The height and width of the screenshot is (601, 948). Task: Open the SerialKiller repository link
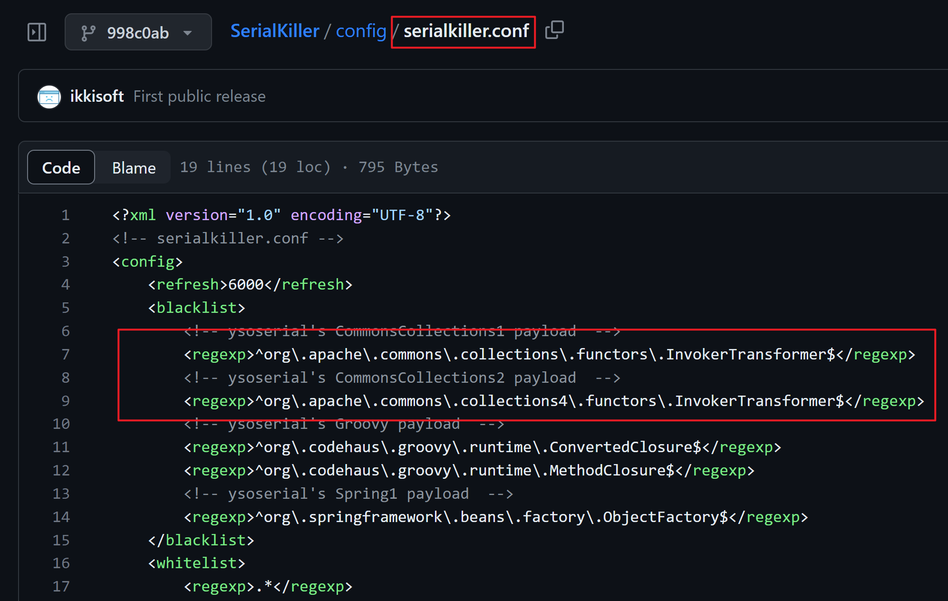click(275, 31)
